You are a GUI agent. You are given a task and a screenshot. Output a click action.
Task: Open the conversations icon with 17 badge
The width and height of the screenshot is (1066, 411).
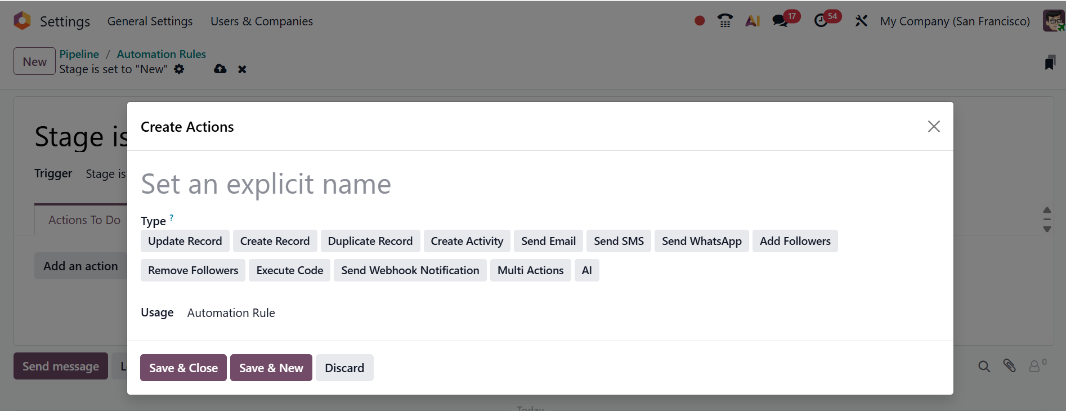[x=780, y=21]
